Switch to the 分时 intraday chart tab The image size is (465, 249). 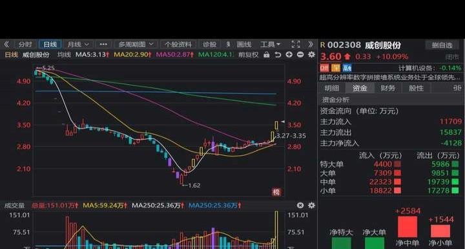pos(25,45)
